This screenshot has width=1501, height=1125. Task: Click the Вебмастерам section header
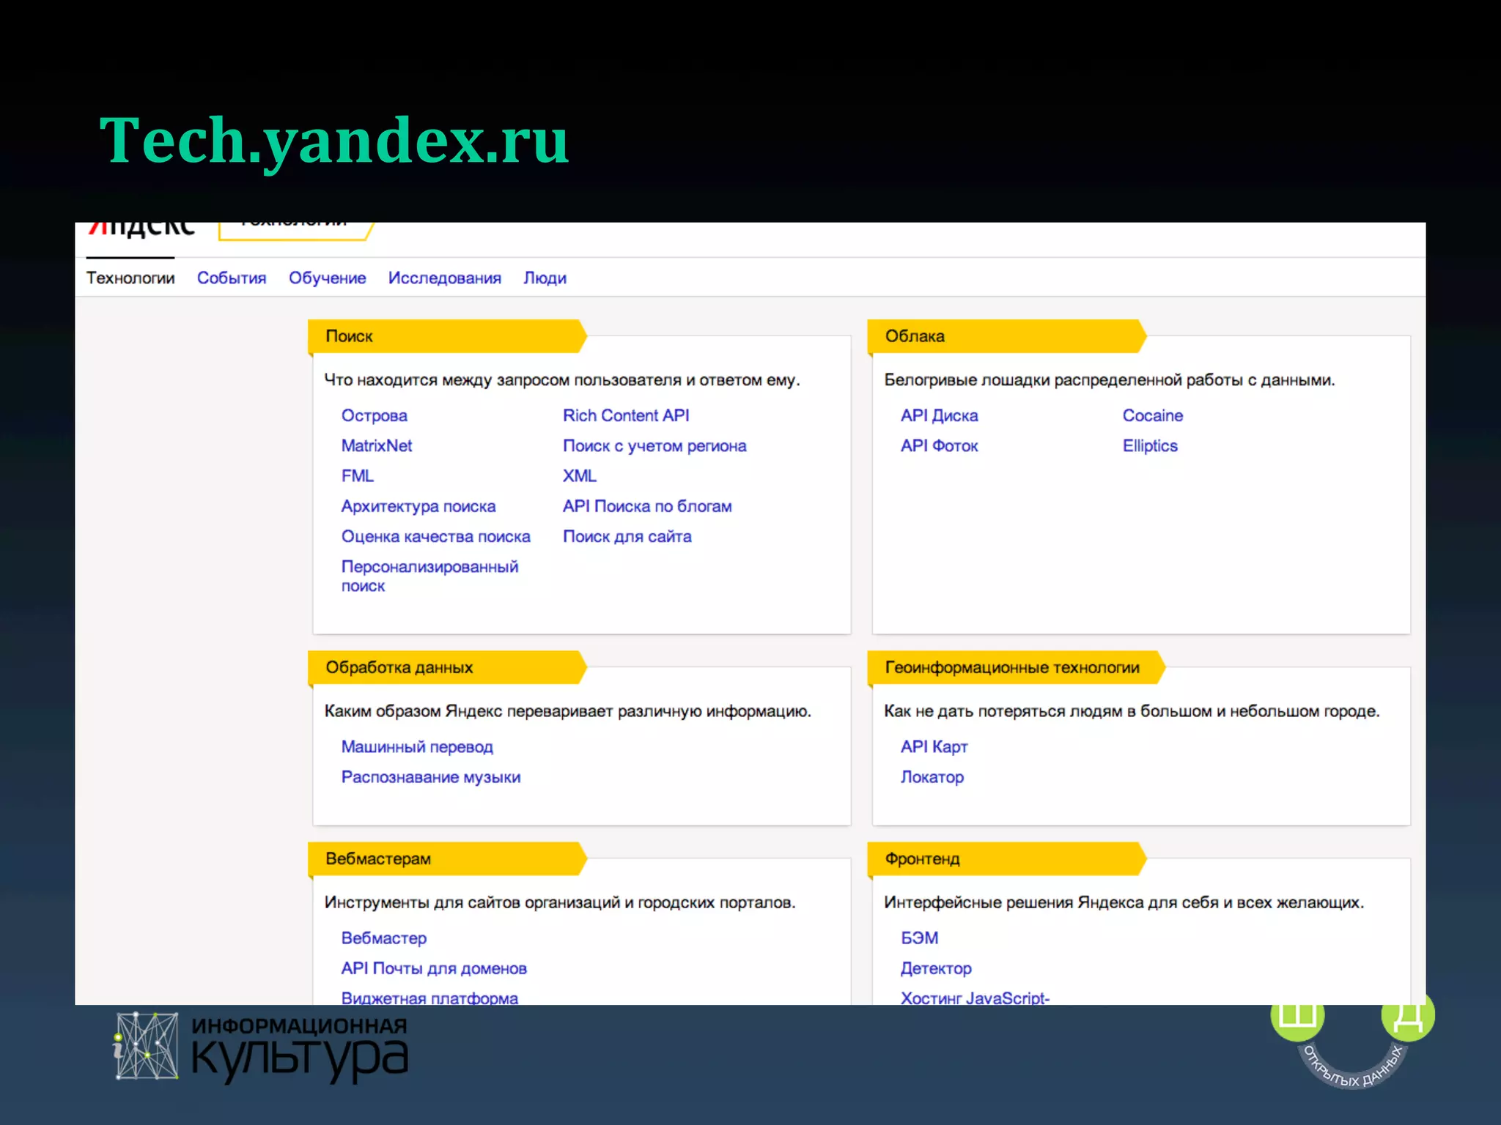tap(447, 858)
